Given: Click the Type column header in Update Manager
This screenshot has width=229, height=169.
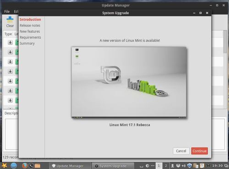Looking at the screenshot, I should (x=8, y=34).
